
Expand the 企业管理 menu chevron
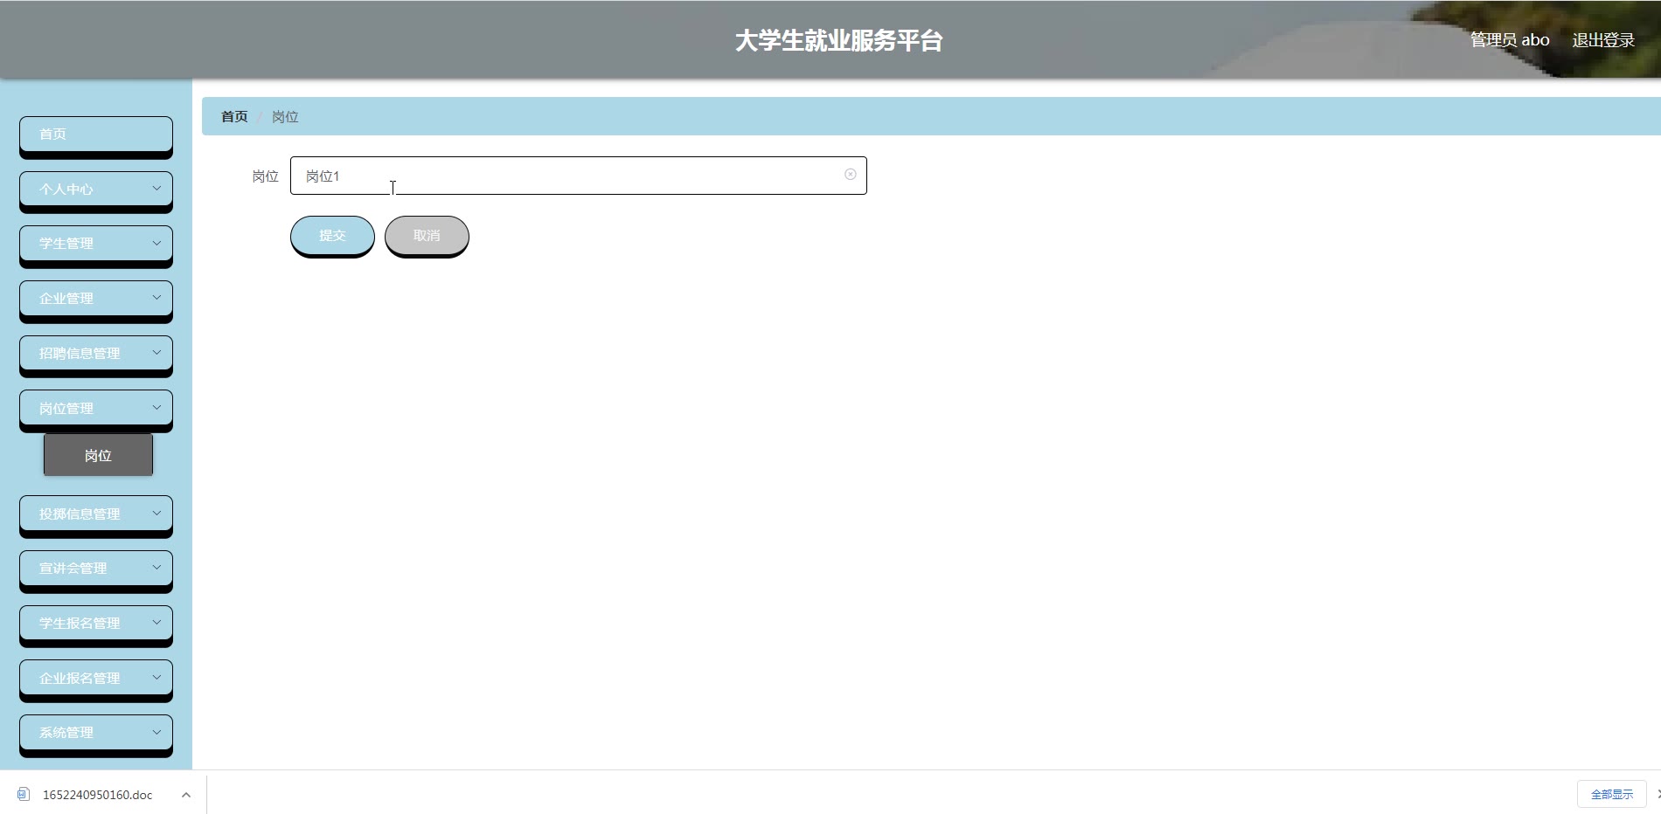click(156, 298)
